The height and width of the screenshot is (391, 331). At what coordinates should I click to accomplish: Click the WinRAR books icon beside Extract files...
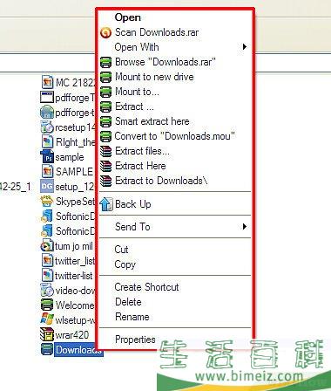[x=105, y=151]
